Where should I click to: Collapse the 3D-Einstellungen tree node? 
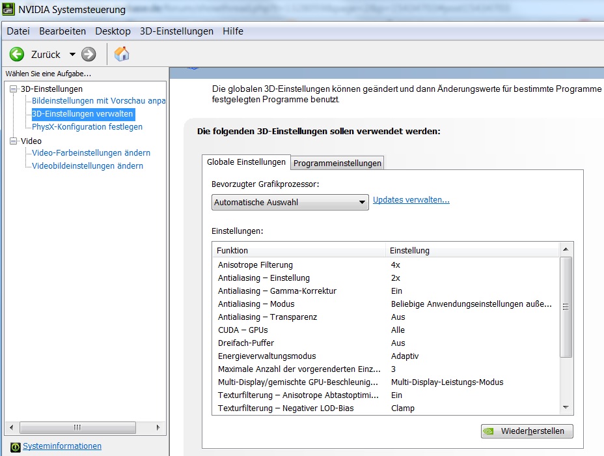point(14,89)
